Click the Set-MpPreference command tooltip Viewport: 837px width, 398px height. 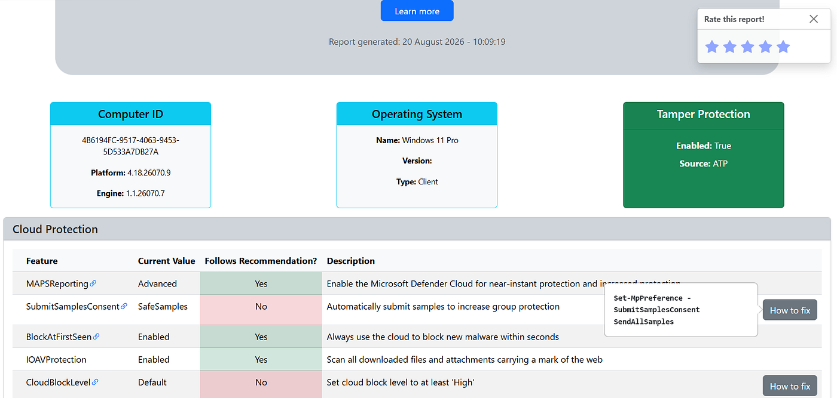(x=681, y=310)
